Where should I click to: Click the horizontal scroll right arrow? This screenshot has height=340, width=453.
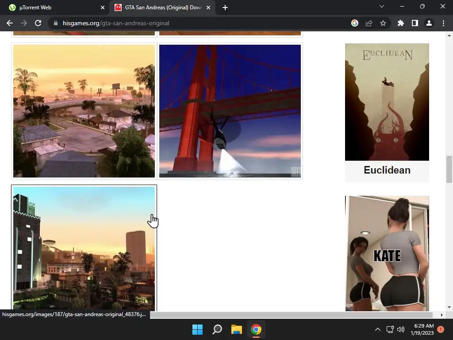(441, 315)
